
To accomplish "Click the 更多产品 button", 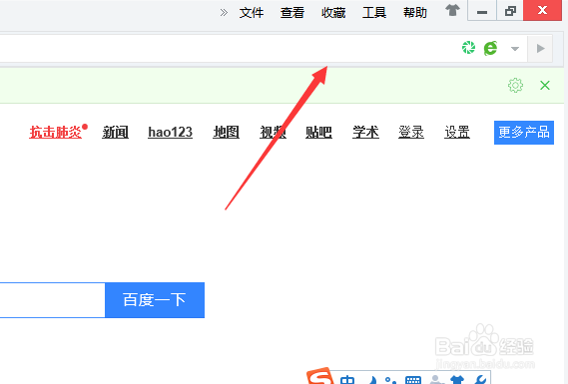I will click(x=524, y=133).
